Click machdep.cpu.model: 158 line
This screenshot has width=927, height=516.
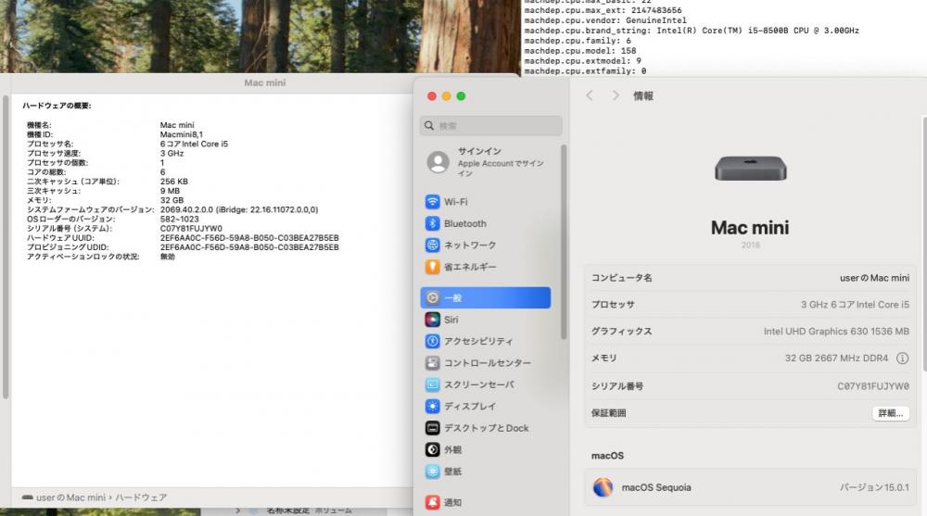(x=580, y=51)
